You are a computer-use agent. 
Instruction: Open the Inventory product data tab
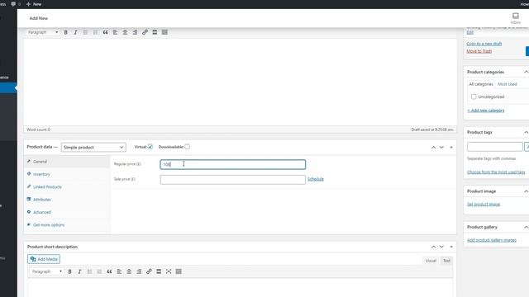(67, 174)
